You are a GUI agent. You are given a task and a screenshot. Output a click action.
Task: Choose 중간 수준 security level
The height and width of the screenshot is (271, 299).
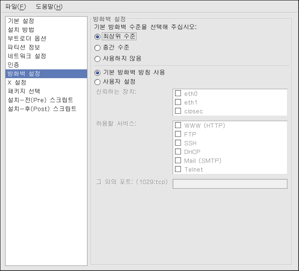coord(97,47)
